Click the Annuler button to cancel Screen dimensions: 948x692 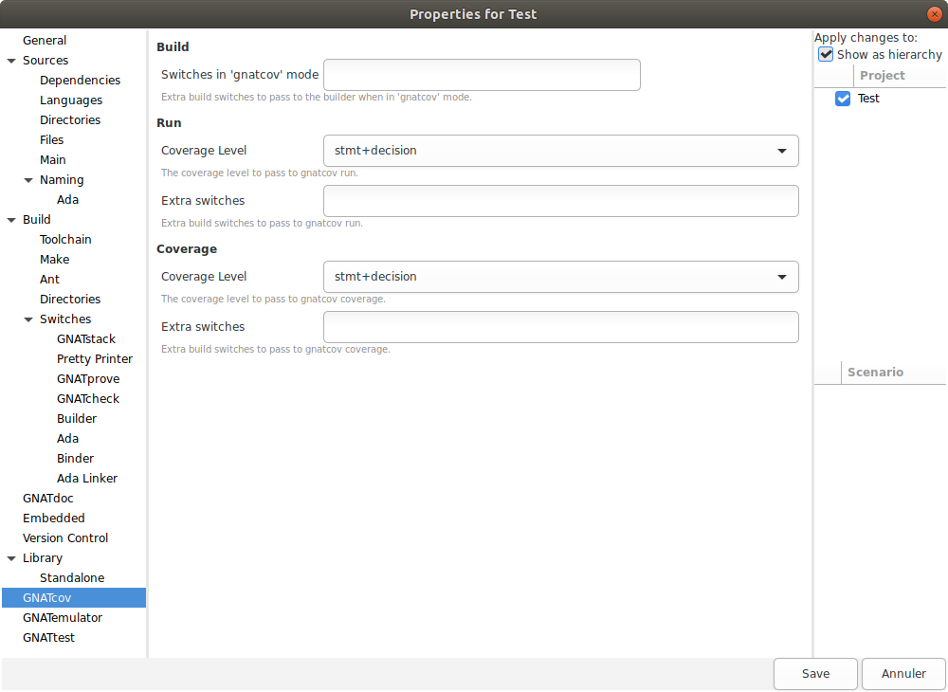tap(903, 674)
